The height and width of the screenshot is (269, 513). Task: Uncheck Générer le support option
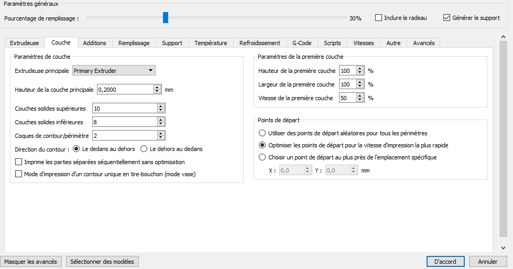tap(446, 18)
